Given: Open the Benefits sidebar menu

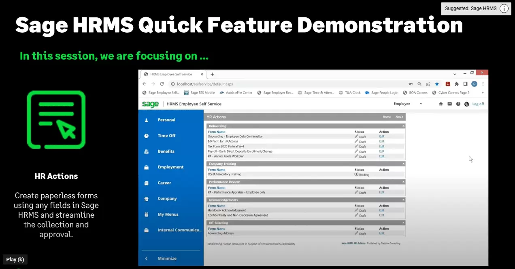Looking at the screenshot, I should [x=166, y=151].
